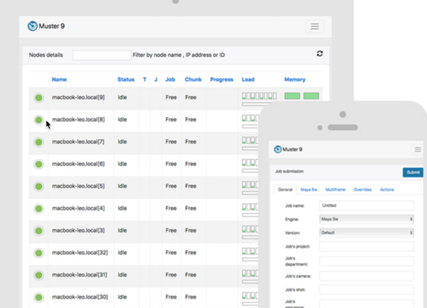Viewport: 427px width, 308px height.
Task: Submit the job in phone view
Action: 413,172
